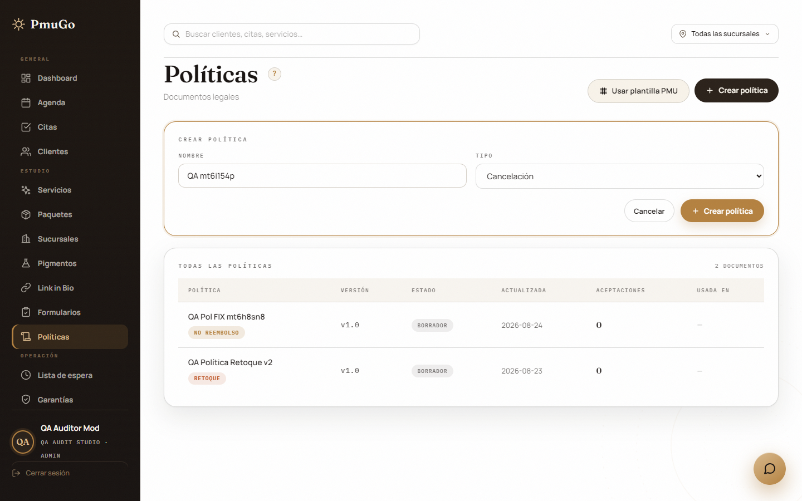Click the Pigmentos flask icon
This screenshot has width=802, height=501.
26,263
